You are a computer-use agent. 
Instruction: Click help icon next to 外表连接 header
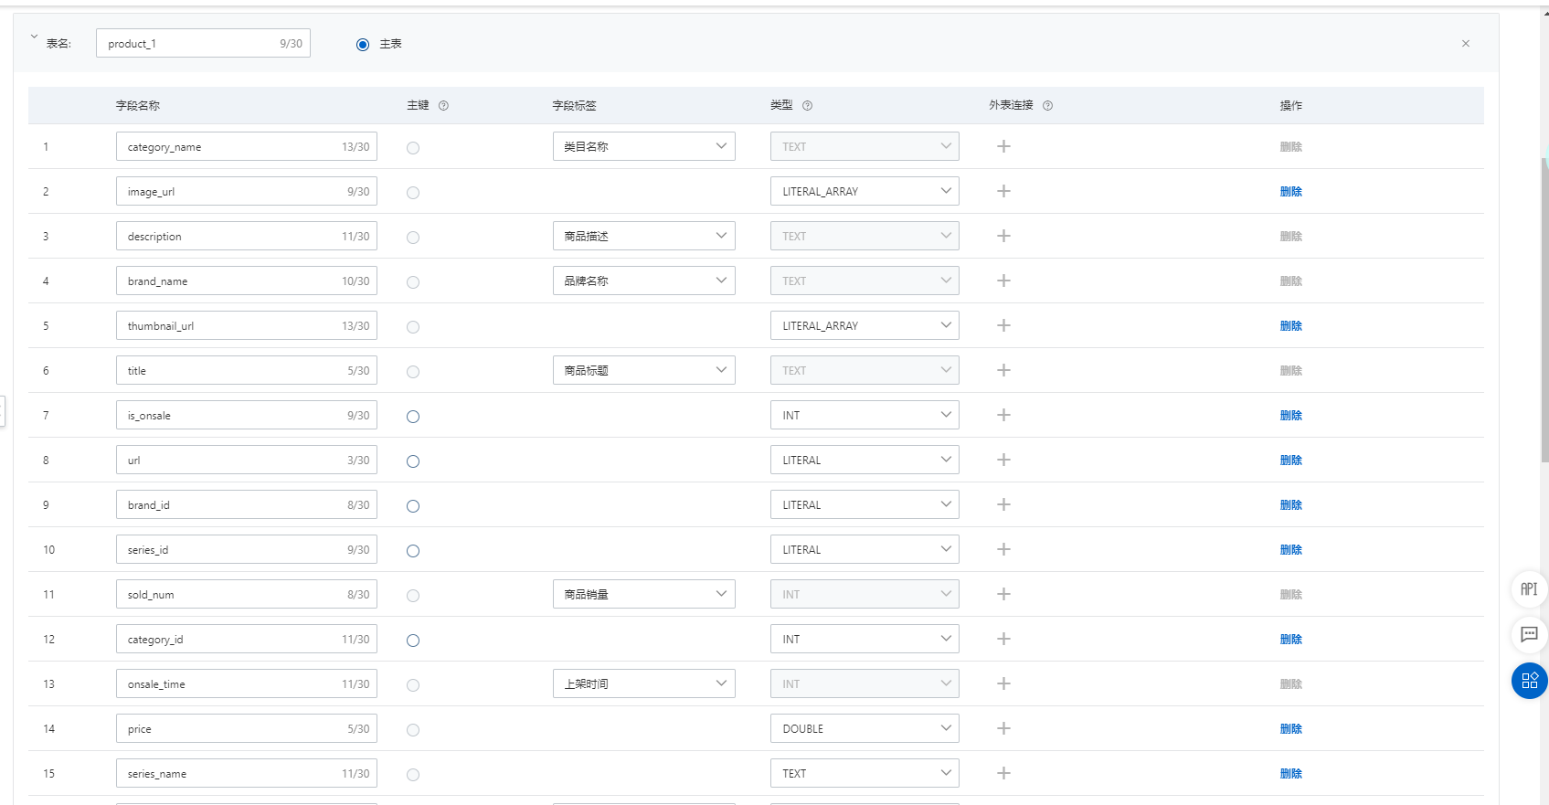[x=1047, y=106]
